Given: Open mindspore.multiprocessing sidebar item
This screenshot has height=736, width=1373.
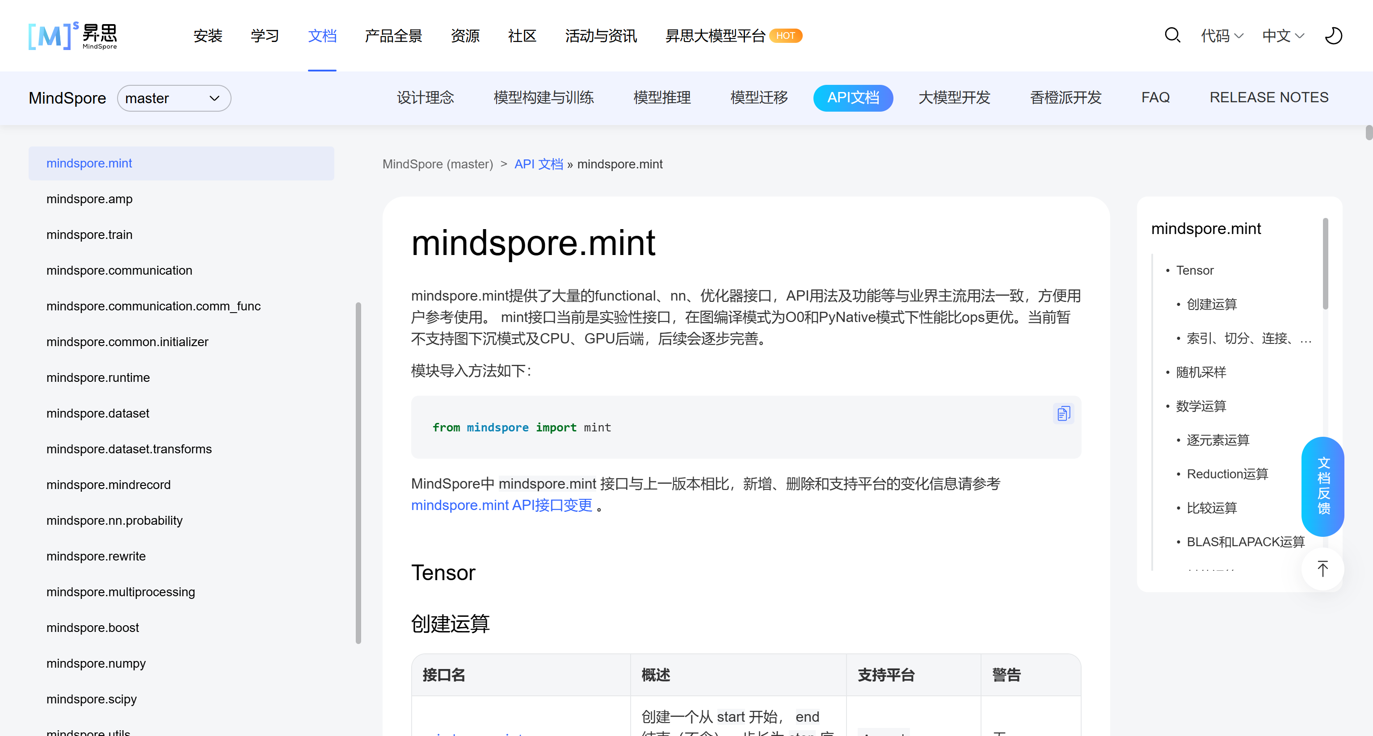Looking at the screenshot, I should click(121, 592).
